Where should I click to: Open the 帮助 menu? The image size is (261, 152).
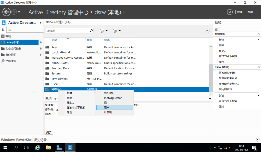click(250, 12)
